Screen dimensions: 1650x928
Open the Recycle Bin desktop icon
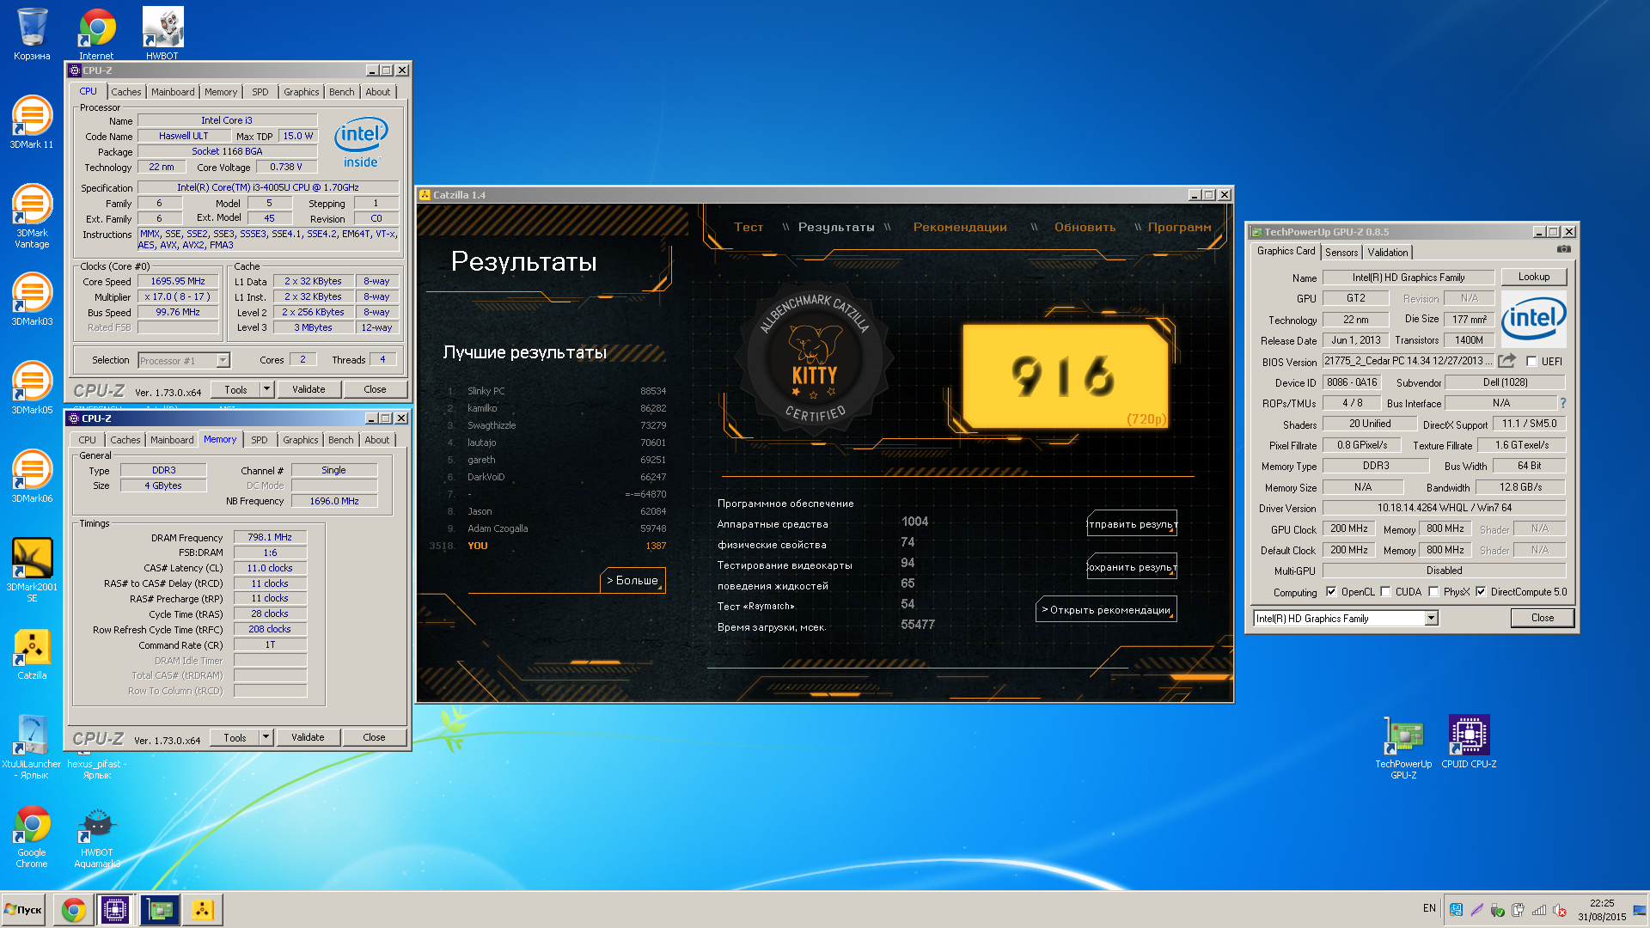point(32,34)
